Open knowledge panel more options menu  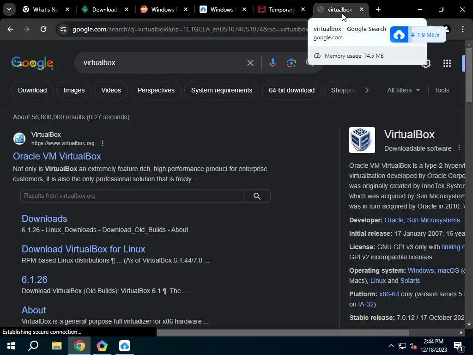click(x=459, y=147)
